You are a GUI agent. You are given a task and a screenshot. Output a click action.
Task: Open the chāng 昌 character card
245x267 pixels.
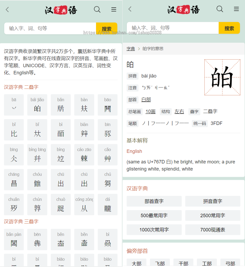[14, 180]
